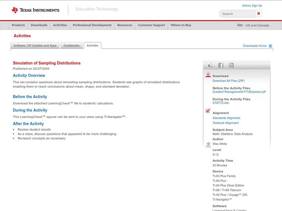This screenshot has width=282, height=211.
Task: Click the Texas Instruments logo
Action: click(35, 10)
